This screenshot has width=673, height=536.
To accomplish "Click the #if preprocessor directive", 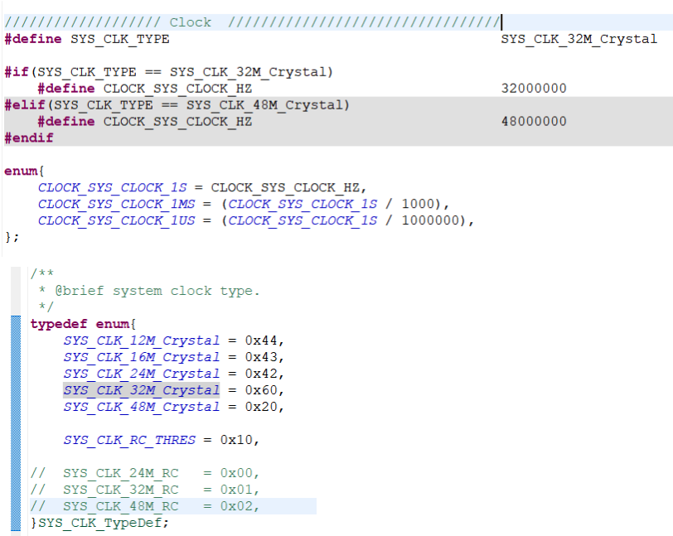I will click(x=15, y=72).
